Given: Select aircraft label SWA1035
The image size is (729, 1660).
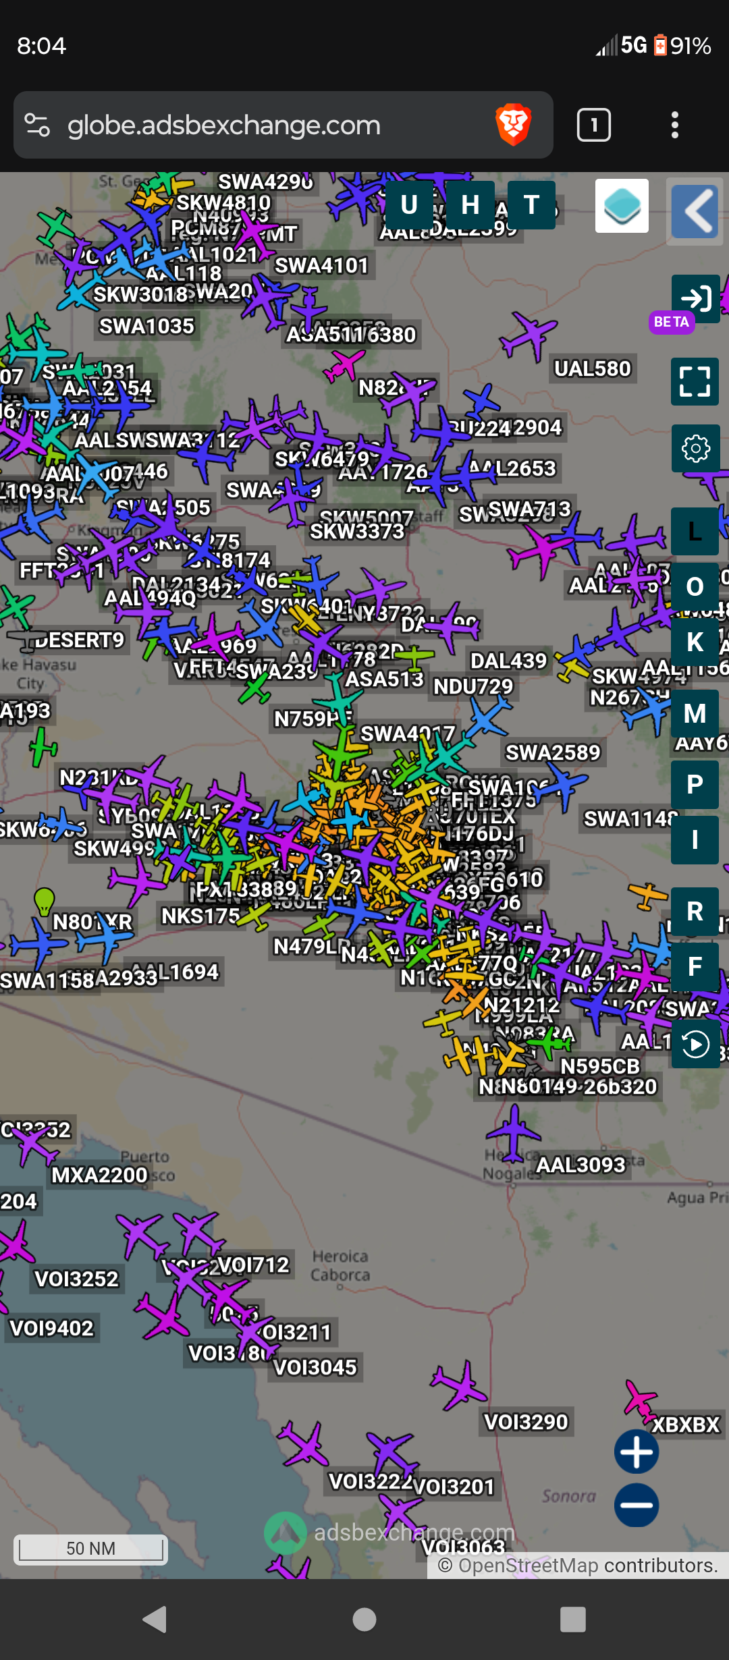Looking at the screenshot, I should pos(146,326).
